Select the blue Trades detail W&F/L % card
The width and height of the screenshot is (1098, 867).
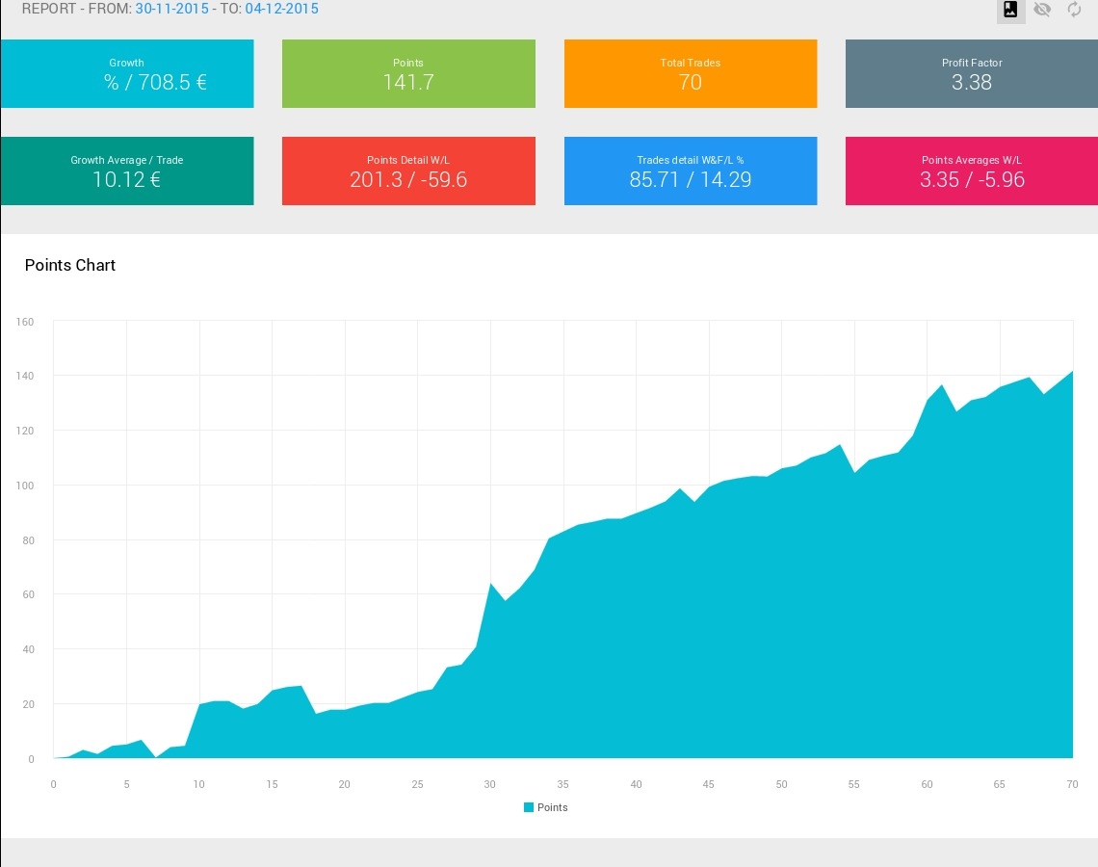pos(691,171)
